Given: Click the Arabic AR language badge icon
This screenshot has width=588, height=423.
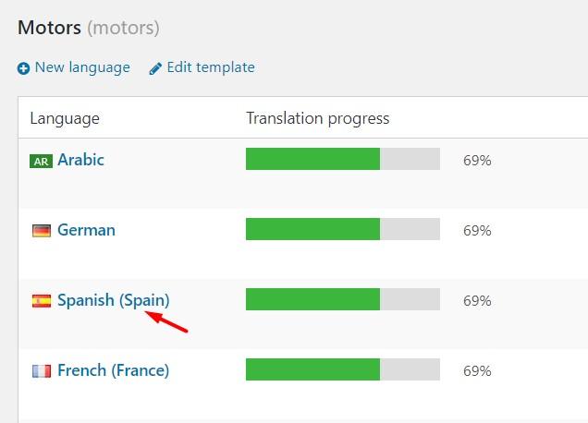Looking at the screenshot, I should click(x=41, y=161).
